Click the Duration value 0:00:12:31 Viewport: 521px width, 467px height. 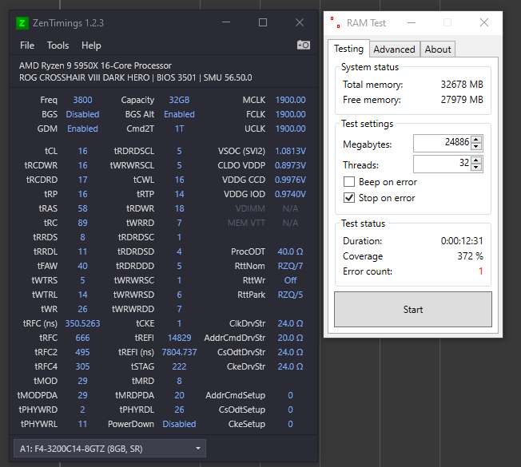[462, 240]
